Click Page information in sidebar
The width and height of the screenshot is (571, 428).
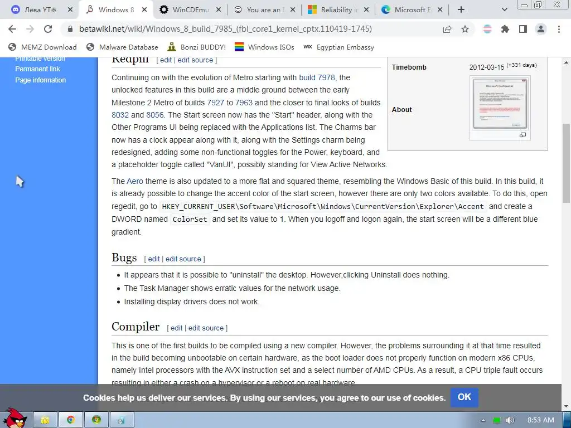click(x=40, y=80)
